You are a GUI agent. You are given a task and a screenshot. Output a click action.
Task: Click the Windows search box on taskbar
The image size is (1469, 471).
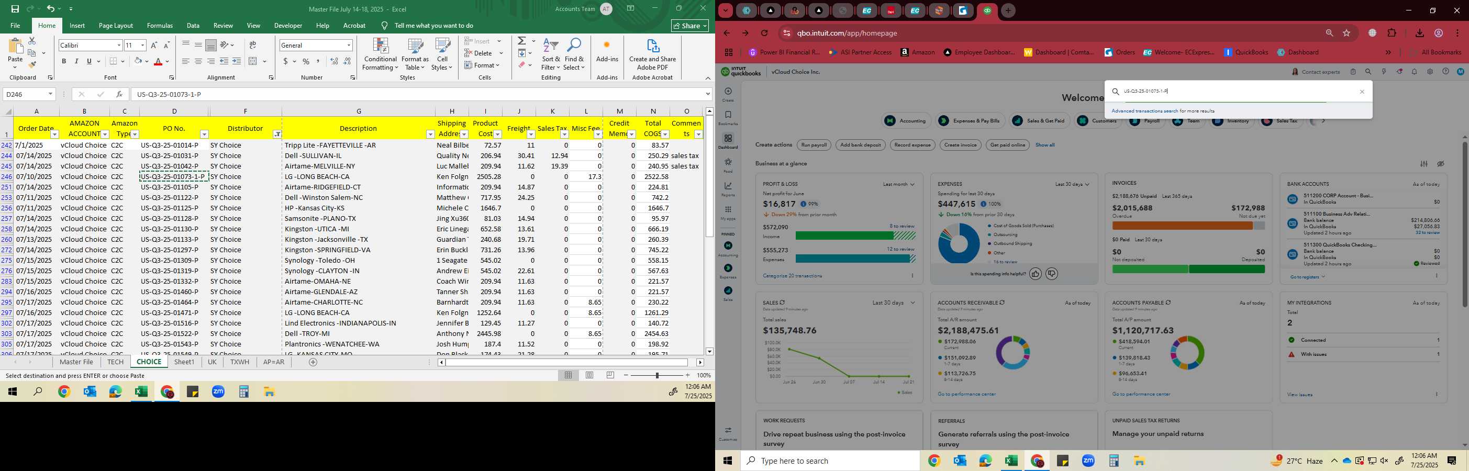830,461
